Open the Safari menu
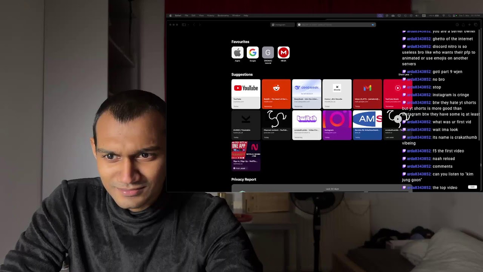The width and height of the screenshot is (483, 272). (x=178, y=15)
